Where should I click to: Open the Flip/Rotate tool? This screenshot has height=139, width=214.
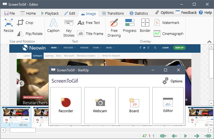click(x=30, y=34)
